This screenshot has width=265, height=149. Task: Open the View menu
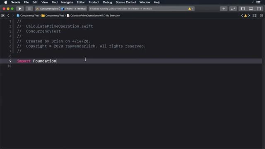tap(45, 2)
